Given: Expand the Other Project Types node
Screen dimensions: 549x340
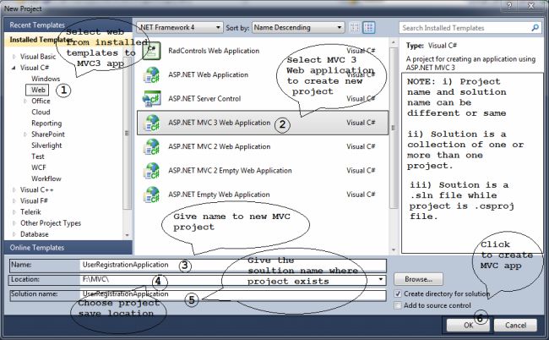Looking at the screenshot, I should click(x=14, y=223).
